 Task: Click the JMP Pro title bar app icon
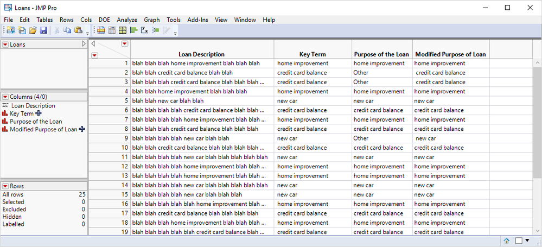(x=8, y=8)
